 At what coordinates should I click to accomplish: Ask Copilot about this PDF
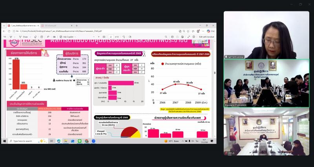tap(67, 37)
